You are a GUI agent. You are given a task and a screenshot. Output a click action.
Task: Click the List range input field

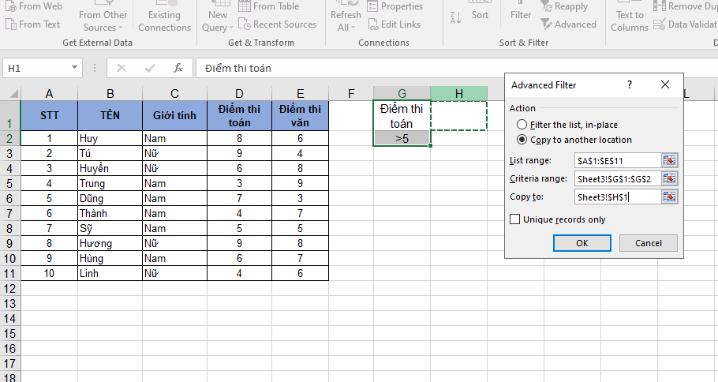tap(617, 161)
